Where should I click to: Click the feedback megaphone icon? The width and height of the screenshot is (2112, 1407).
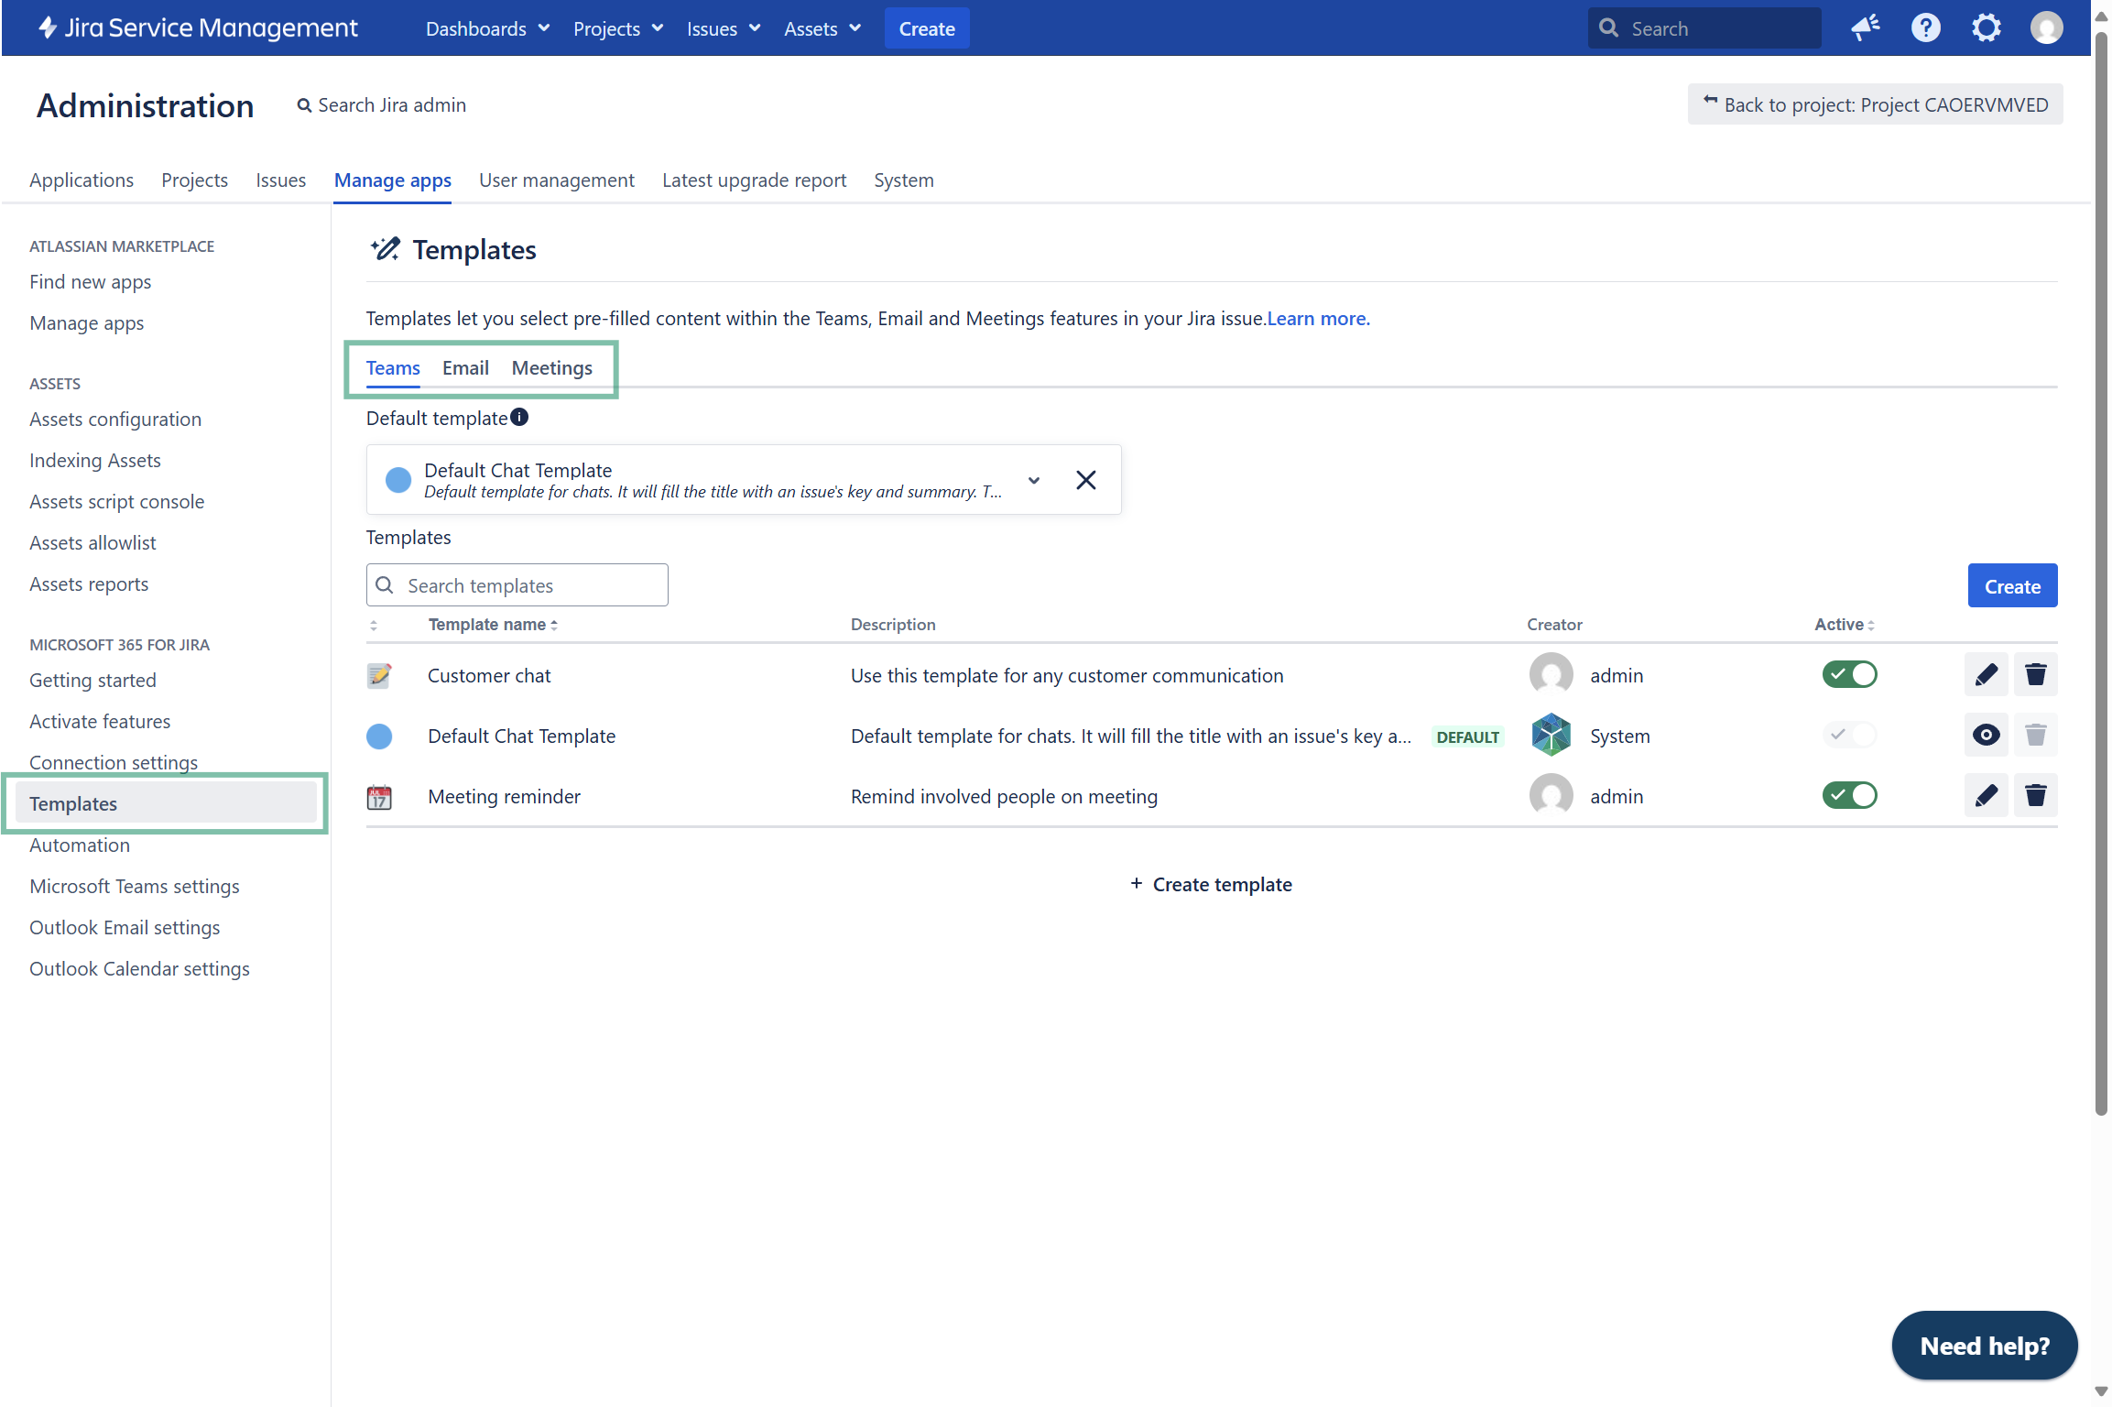pyautogui.click(x=1865, y=28)
